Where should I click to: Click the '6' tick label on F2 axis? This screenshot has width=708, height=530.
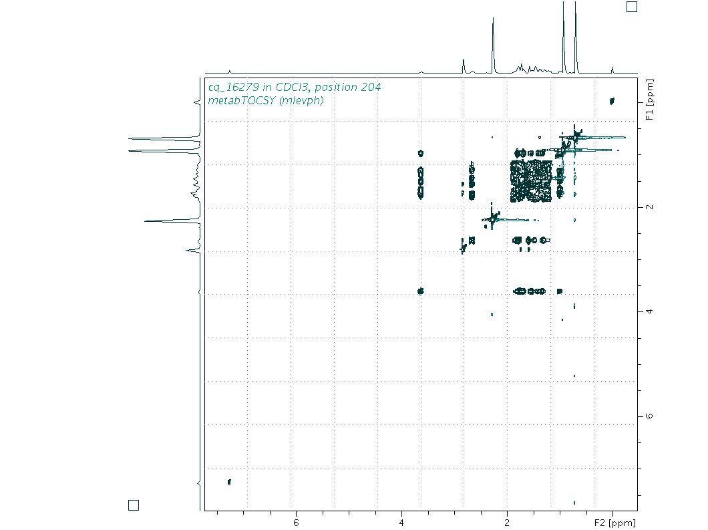296,523
